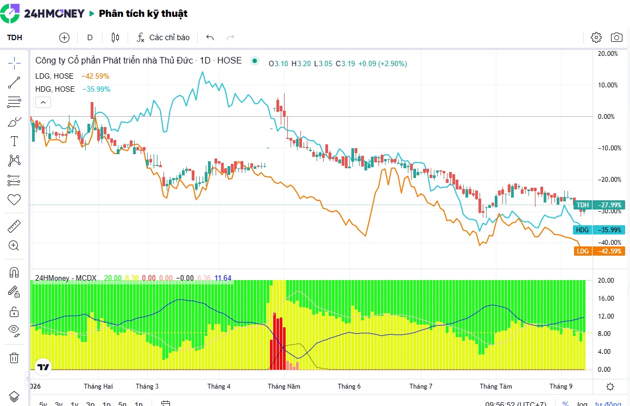This screenshot has height=406, width=630.
Task: Select the trend line drawing tool
Action: 14,83
